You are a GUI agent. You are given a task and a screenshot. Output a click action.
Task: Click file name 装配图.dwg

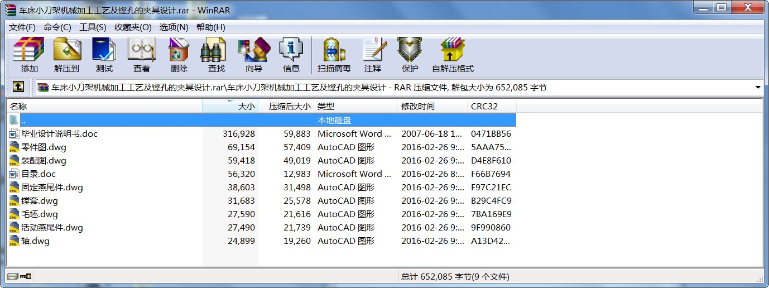44,161
